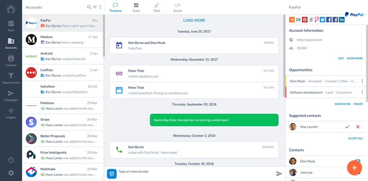Switch to the Tasks tab
Viewport: 368px width, 181px height.
tap(136, 8)
